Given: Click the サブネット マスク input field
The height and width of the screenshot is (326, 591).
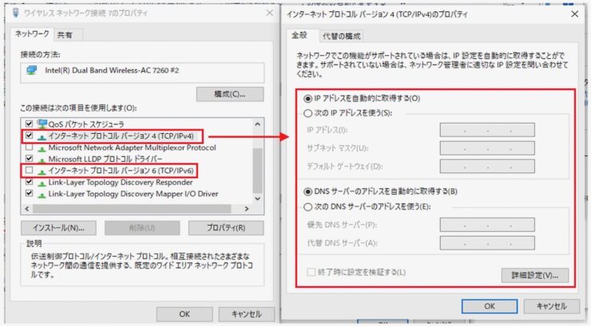Looking at the screenshot, I should pyautogui.click(x=487, y=148).
